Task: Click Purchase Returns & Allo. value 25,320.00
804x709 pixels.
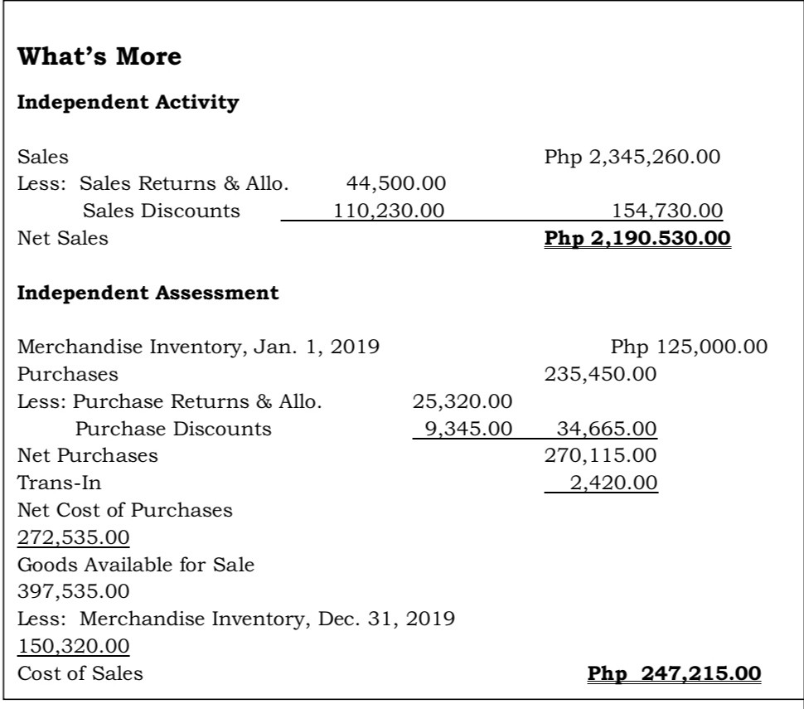Action: point(463,401)
